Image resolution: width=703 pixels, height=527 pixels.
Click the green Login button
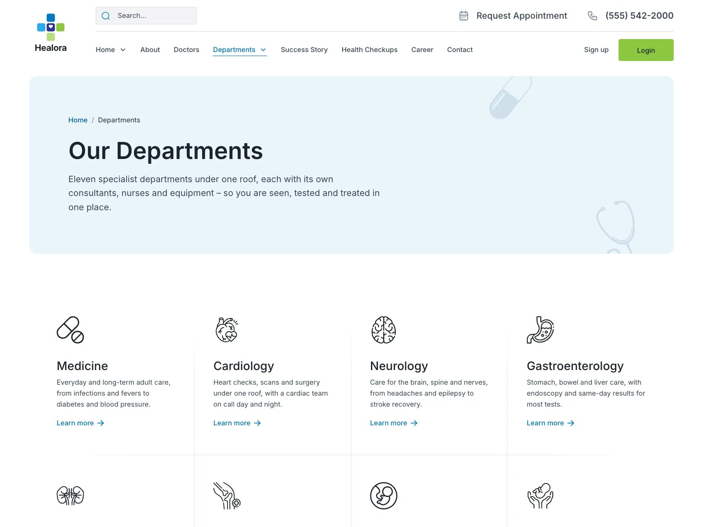646,50
